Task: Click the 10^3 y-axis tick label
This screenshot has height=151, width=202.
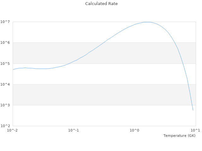Action: click(6, 105)
